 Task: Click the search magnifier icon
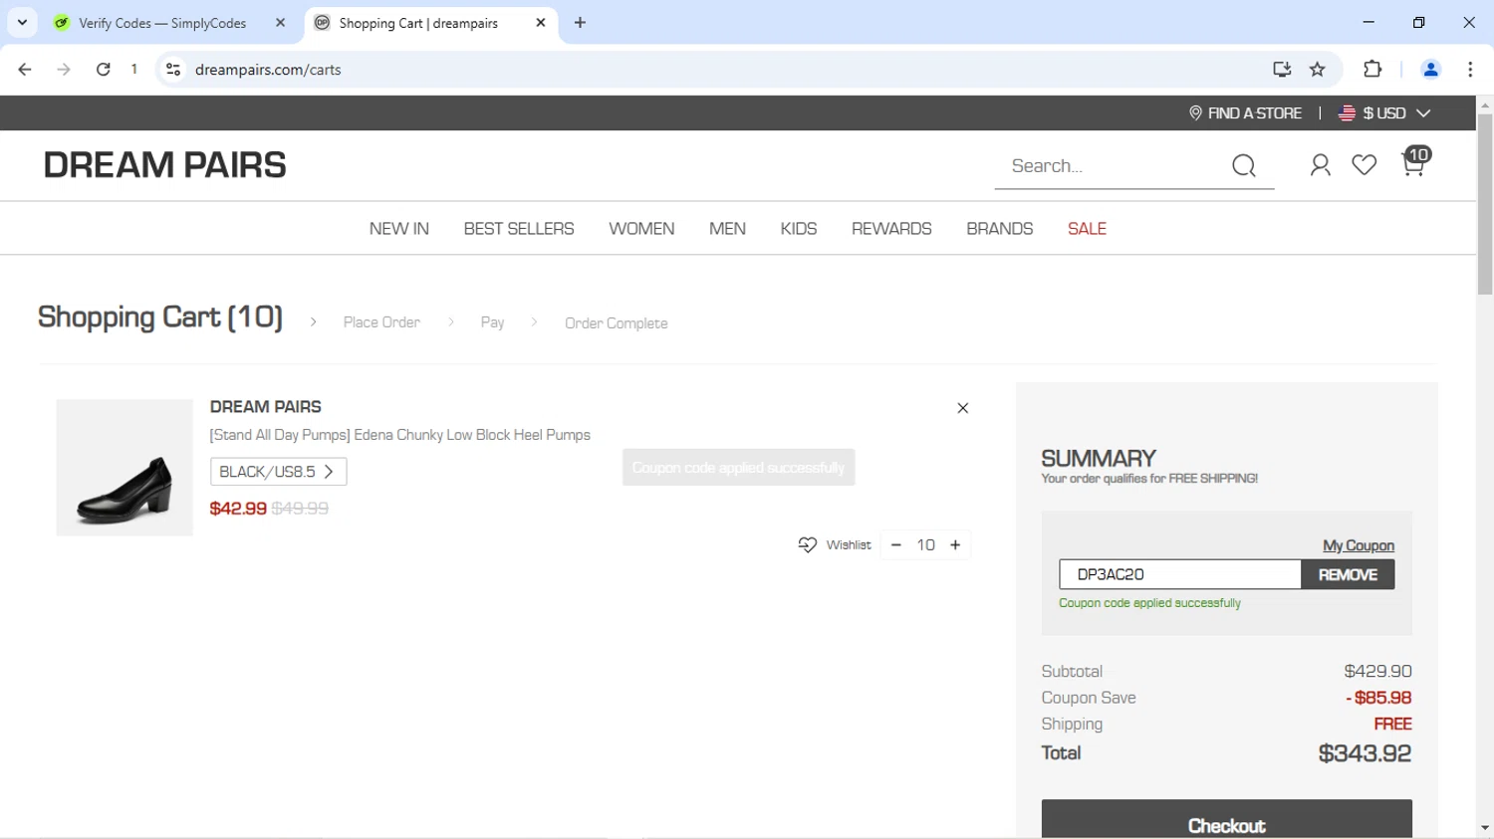point(1244,166)
